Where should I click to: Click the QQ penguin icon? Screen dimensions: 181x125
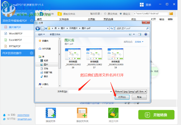coord(4,115)
